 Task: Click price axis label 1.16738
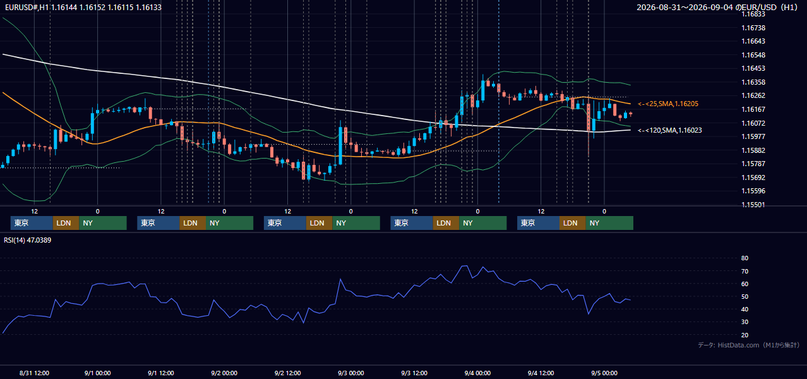(x=753, y=28)
